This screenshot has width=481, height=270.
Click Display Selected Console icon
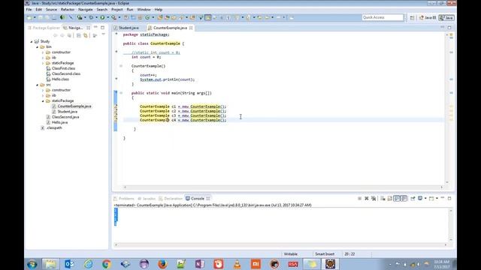(x=420, y=198)
